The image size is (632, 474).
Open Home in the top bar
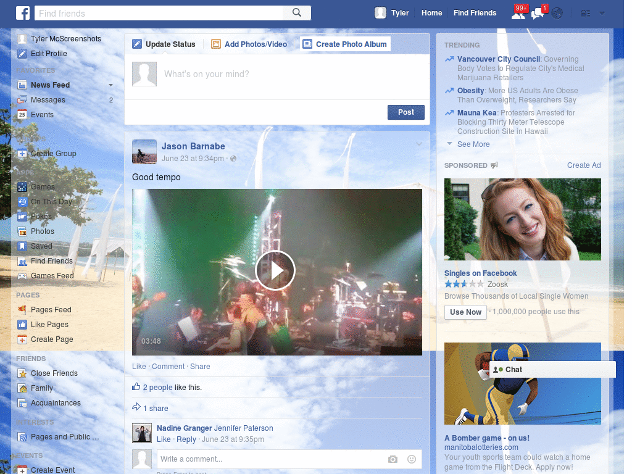(x=431, y=13)
